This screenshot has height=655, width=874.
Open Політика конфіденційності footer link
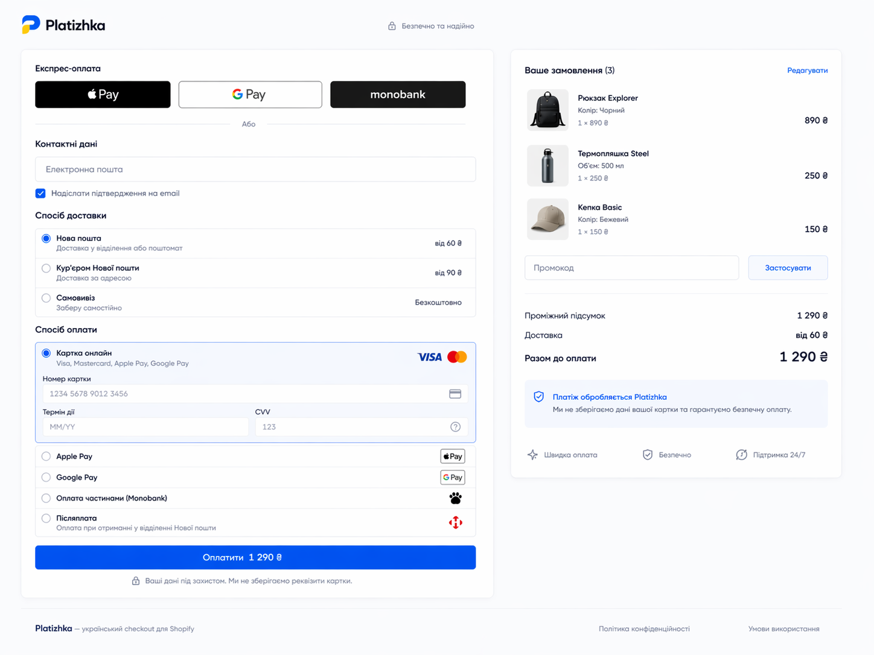pos(643,628)
